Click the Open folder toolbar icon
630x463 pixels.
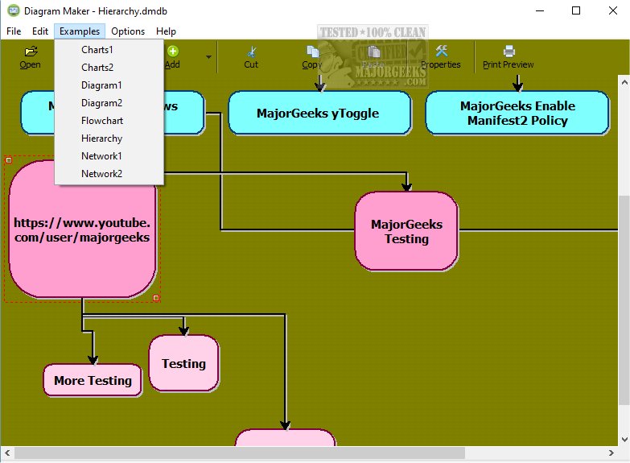click(x=31, y=51)
